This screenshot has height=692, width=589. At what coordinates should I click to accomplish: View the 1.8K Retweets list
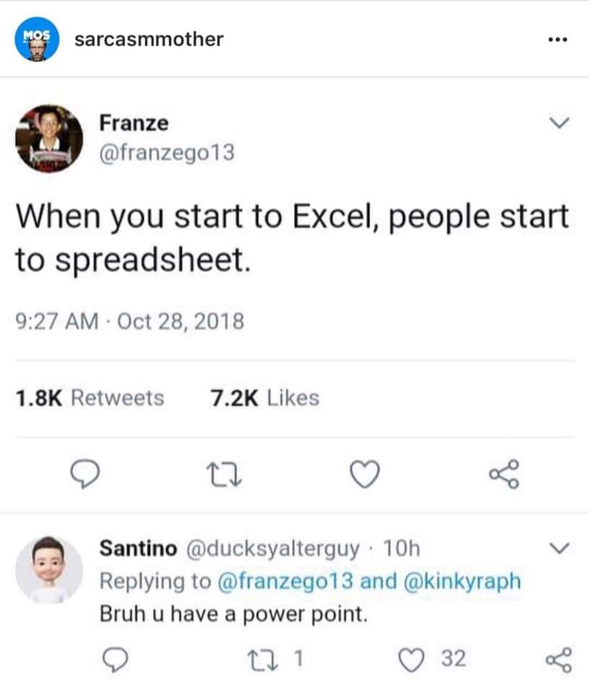90,398
